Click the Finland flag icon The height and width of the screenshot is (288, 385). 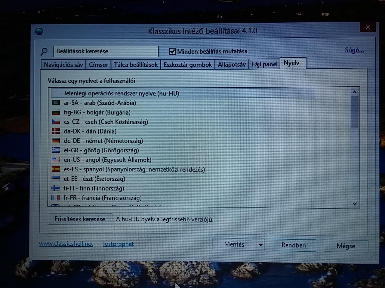(56, 188)
